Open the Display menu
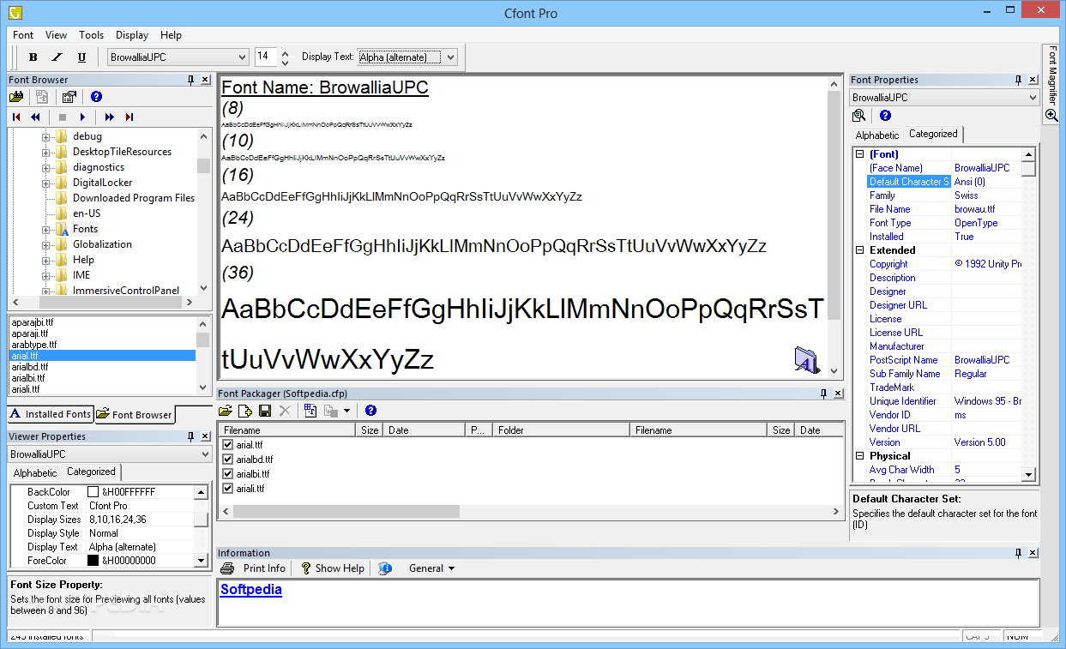 tap(132, 35)
